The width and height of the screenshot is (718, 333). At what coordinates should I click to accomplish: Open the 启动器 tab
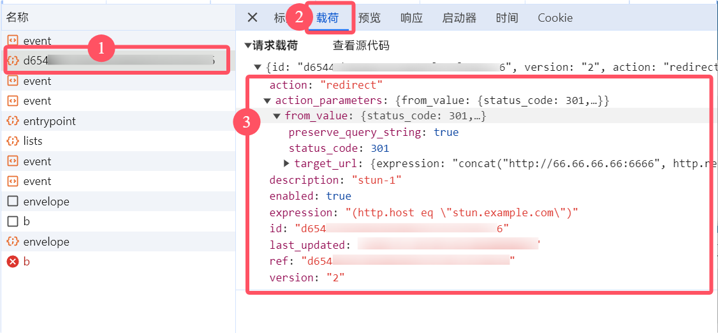(x=459, y=18)
